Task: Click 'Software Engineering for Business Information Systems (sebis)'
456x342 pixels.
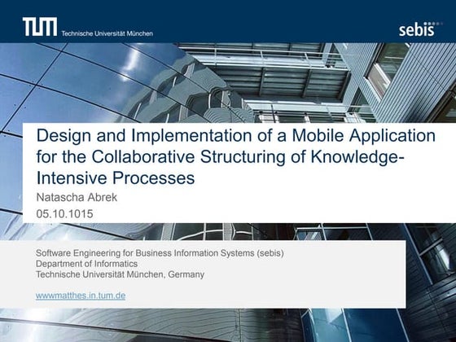Action: [x=160, y=253]
